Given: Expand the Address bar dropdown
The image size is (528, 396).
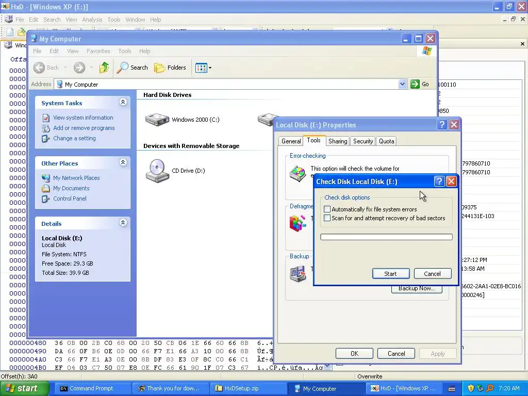Looking at the screenshot, I should point(402,84).
